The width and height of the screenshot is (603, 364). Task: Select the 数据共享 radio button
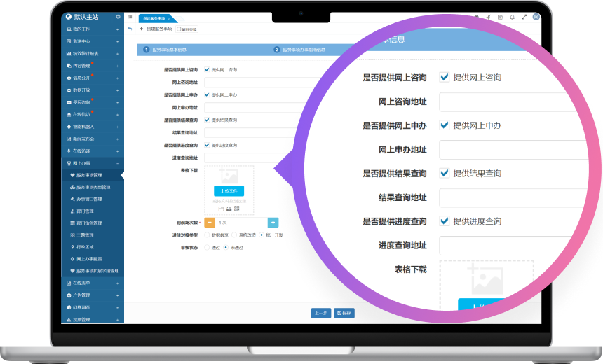pyautogui.click(x=207, y=234)
